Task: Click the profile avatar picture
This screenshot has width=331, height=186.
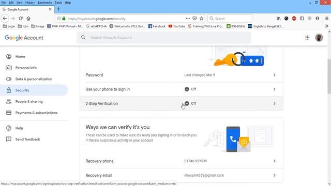Action: [319, 38]
